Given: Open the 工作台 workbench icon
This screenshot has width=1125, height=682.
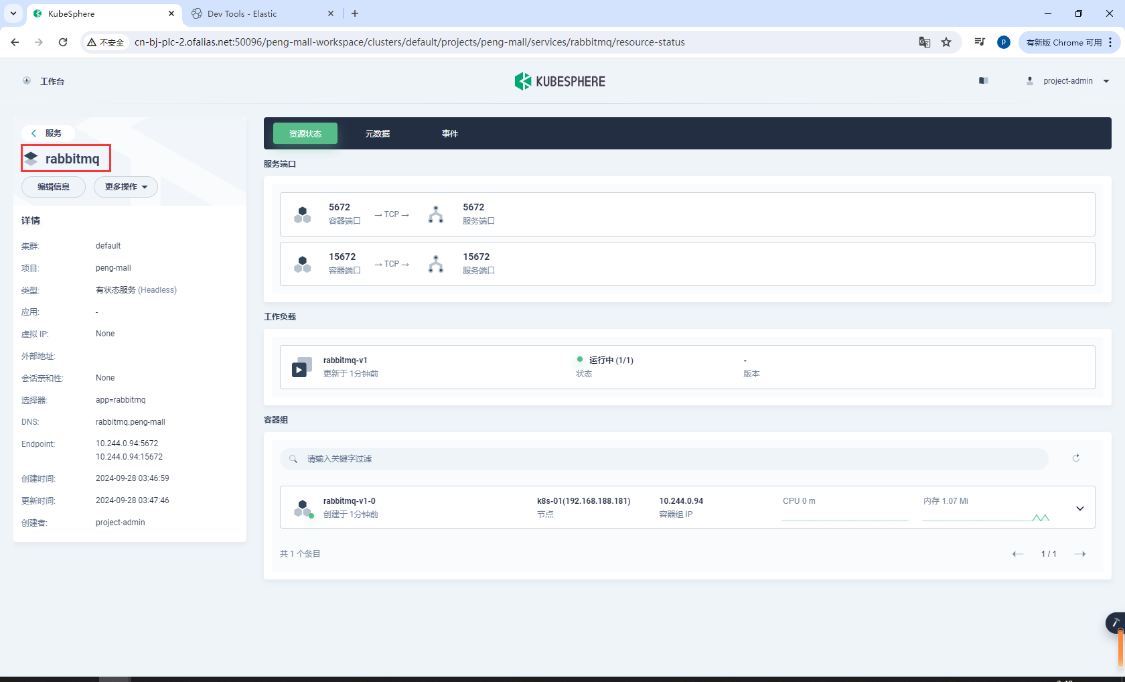Looking at the screenshot, I should coord(27,80).
